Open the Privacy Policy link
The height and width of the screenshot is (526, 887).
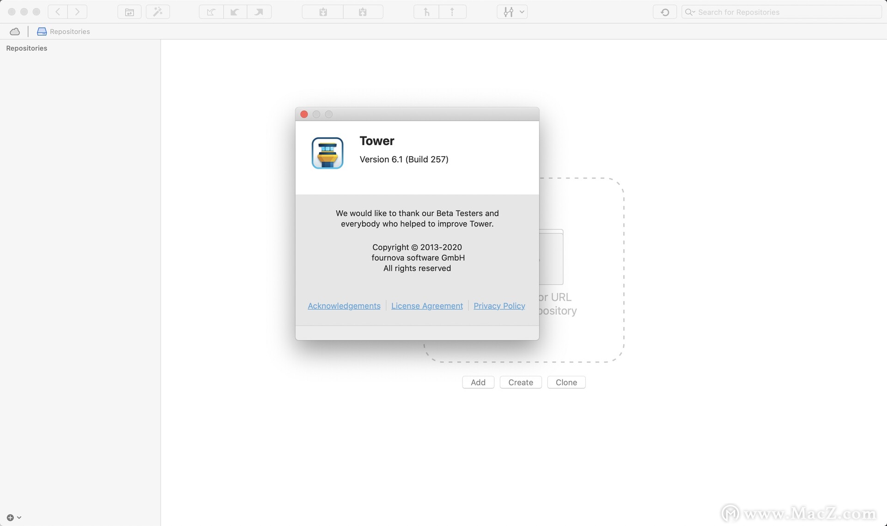499,306
